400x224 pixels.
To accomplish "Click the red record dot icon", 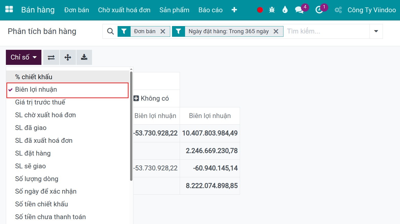I will point(260,10).
